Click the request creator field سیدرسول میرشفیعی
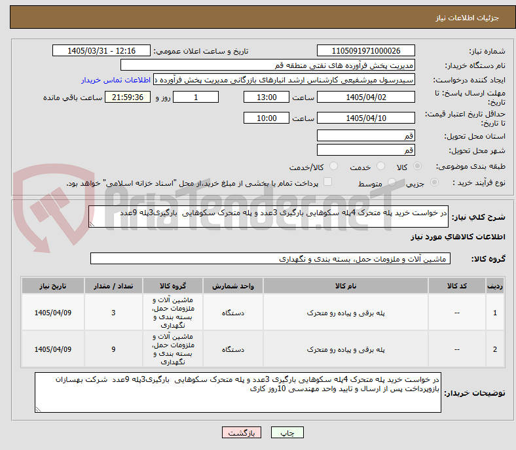This screenshot has height=450, width=516. pos(284,80)
